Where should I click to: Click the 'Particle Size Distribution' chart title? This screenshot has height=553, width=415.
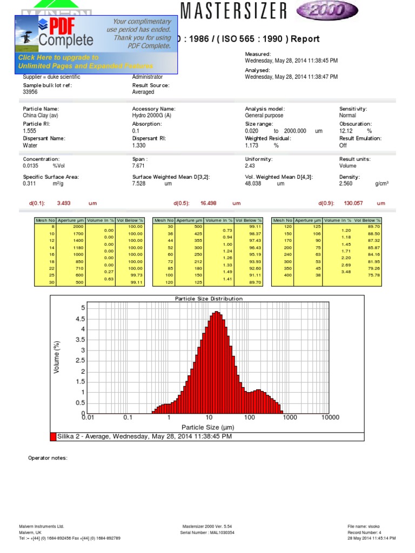pyautogui.click(x=209, y=299)
